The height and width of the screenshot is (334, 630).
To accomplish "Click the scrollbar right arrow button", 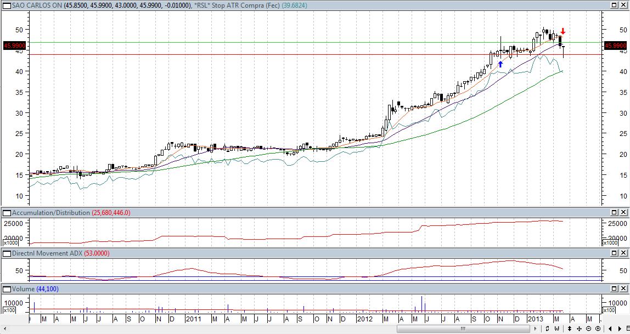I will pos(535,329).
